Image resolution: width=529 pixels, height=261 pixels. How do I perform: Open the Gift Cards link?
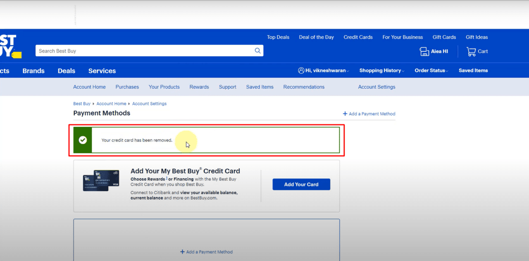444,37
